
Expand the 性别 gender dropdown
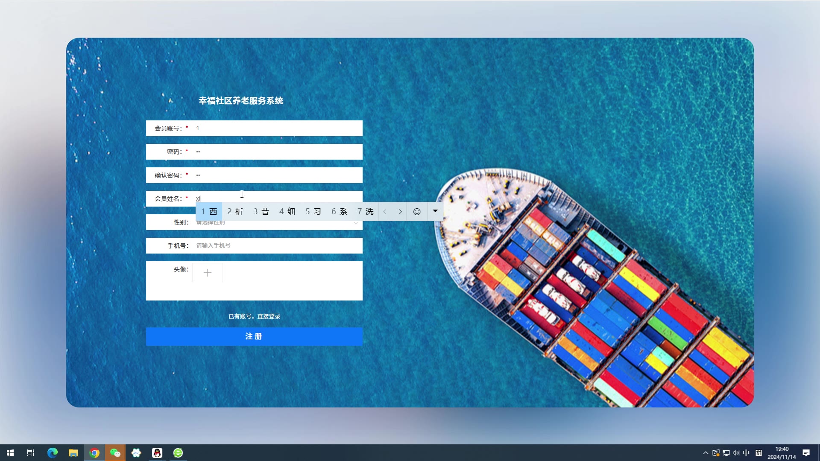tap(355, 224)
